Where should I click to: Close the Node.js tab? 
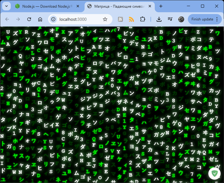pos(78,6)
